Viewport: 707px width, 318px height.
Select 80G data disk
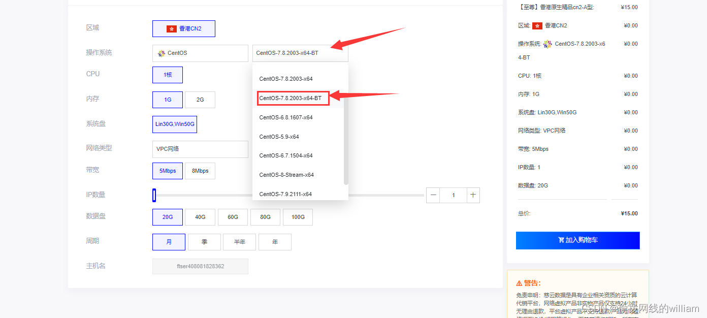tap(265, 217)
